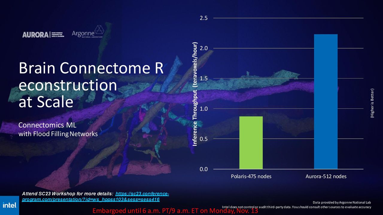Select the blue Aurora-512 nodes bar

point(326,102)
